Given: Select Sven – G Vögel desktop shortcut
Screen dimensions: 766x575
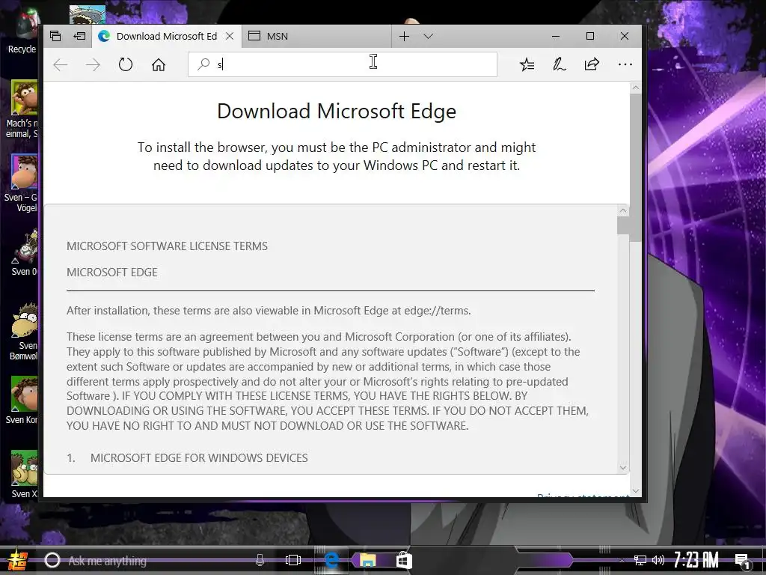Looking at the screenshot, I should [22, 183].
